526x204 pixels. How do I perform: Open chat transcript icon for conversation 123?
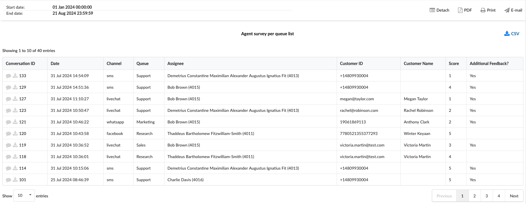pos(8,111)
